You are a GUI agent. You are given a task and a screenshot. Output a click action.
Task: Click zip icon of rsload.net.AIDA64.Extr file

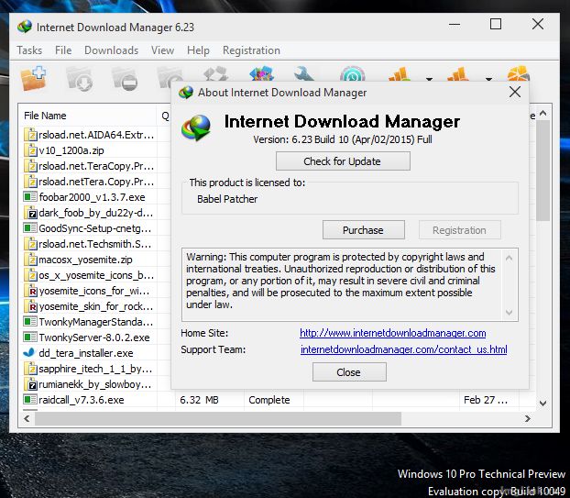tap(30, 135)
